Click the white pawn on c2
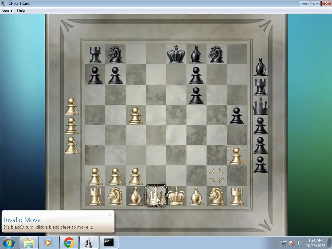Image resolution: width=332 pixels, height=249 pixels. coord(136,176)
